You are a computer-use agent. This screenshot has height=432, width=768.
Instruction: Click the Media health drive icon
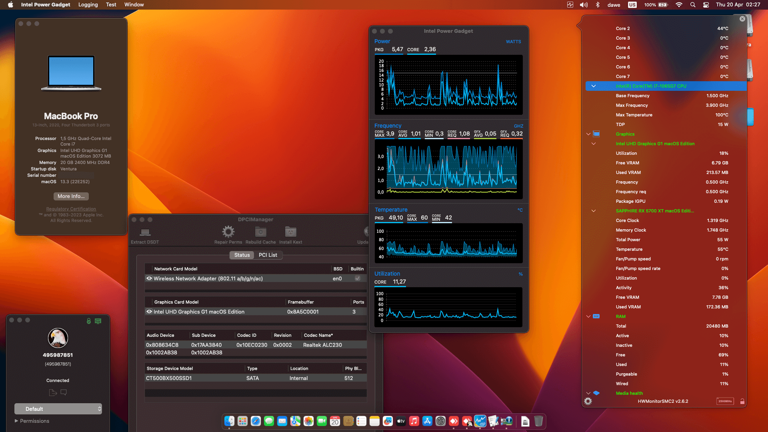[596, 393]
